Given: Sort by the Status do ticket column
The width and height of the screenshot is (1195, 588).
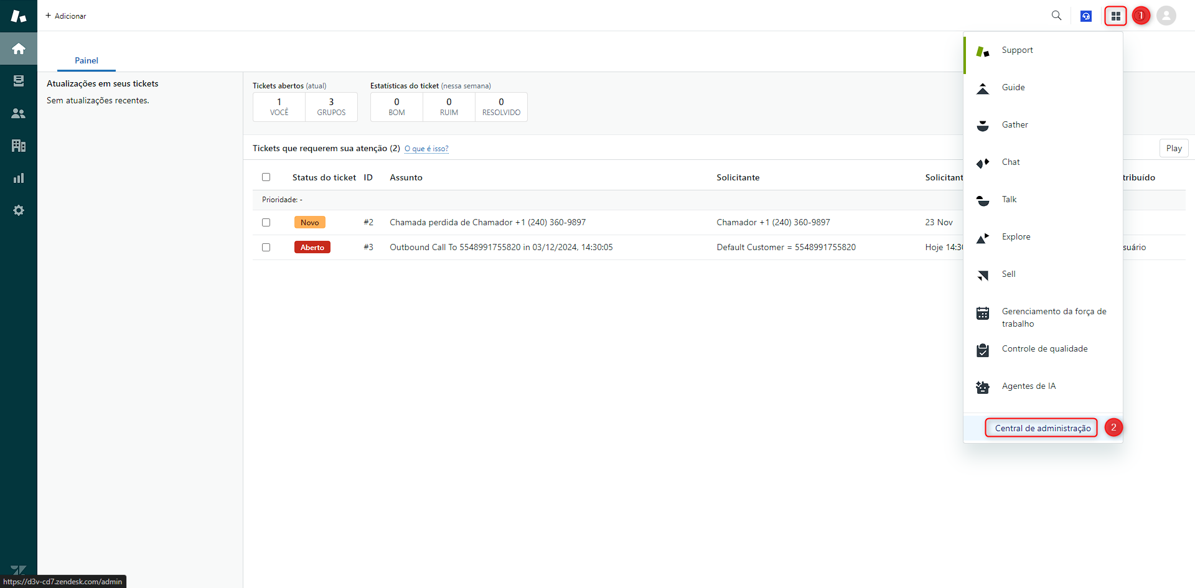Looking at the screenshot, I should point(324,177).
